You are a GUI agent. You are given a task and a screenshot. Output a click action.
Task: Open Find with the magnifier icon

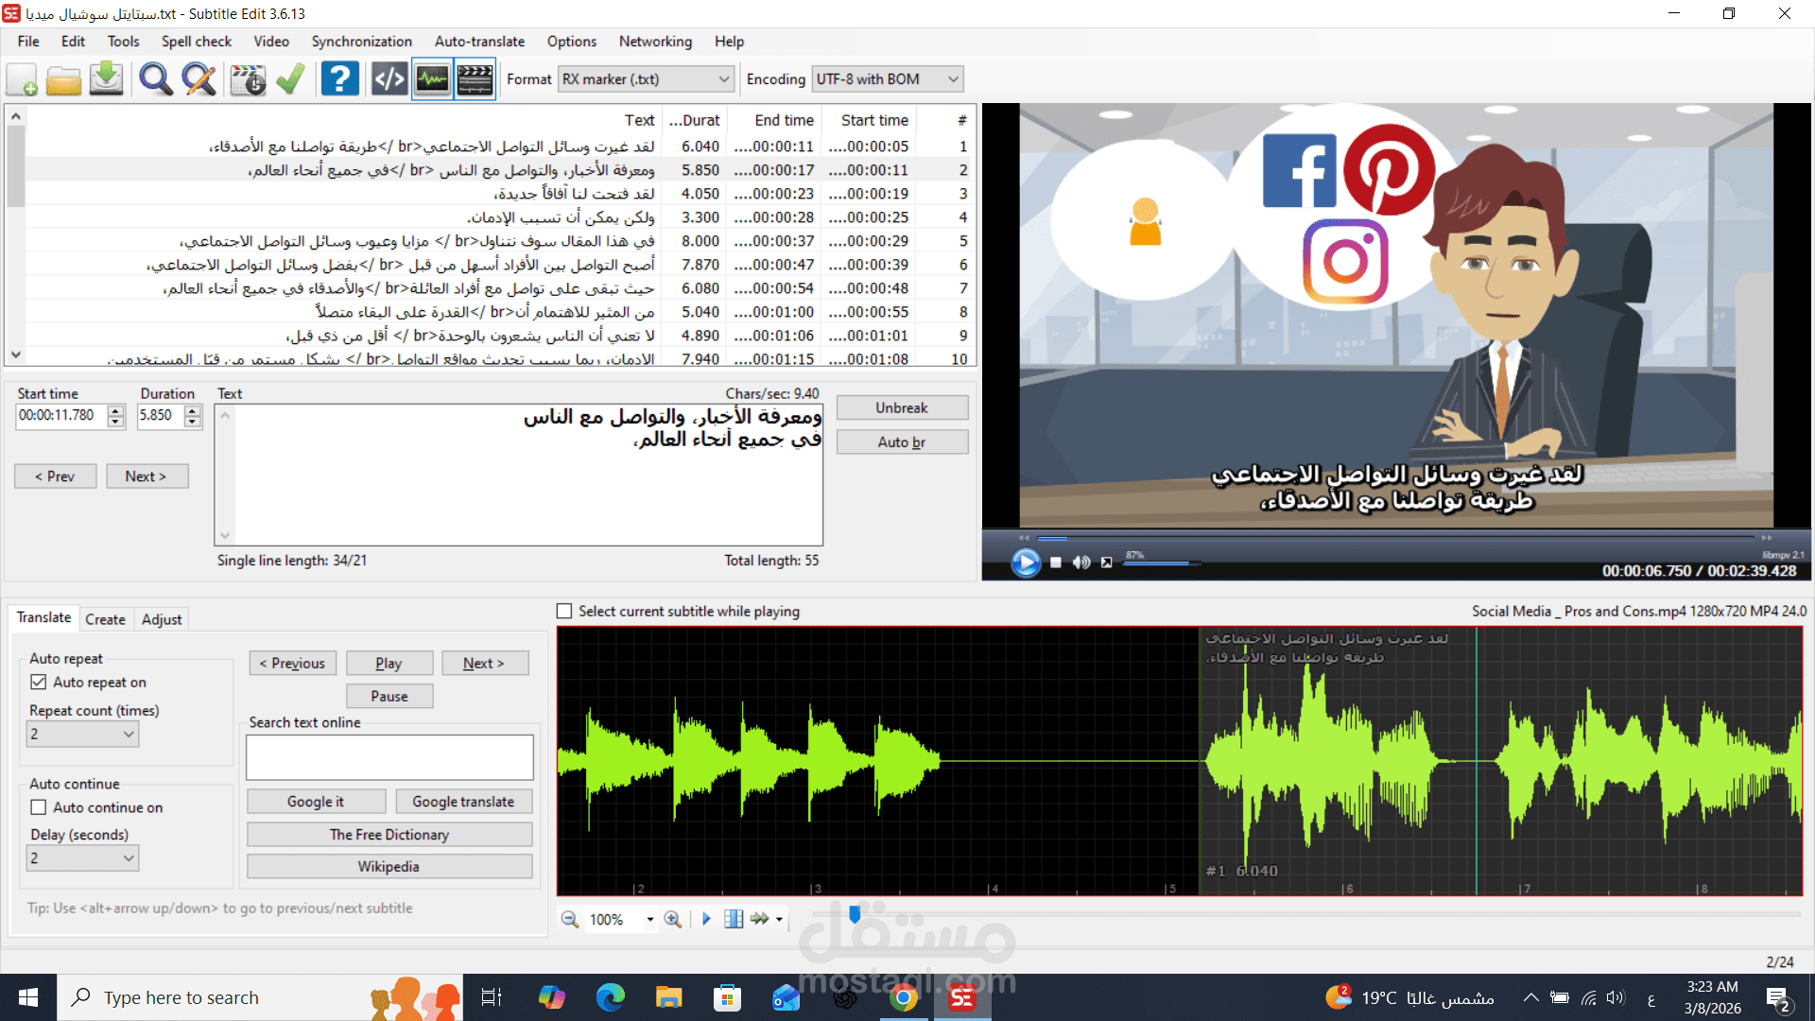156,79
